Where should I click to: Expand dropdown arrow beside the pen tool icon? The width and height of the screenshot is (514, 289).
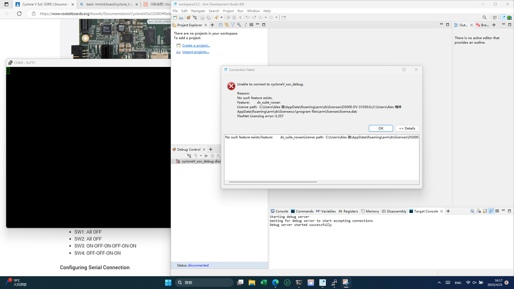[x=221, y=17]
